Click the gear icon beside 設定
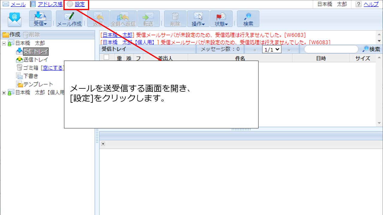This screenshot has height=215, width=383. (70, 4)
